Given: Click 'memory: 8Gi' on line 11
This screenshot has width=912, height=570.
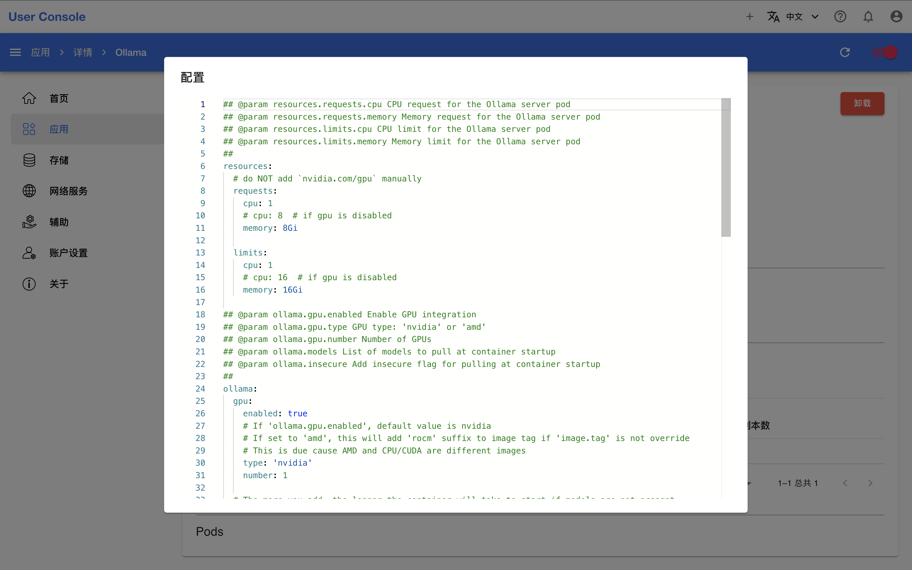Looking at the screenshot, I should 270,228.
